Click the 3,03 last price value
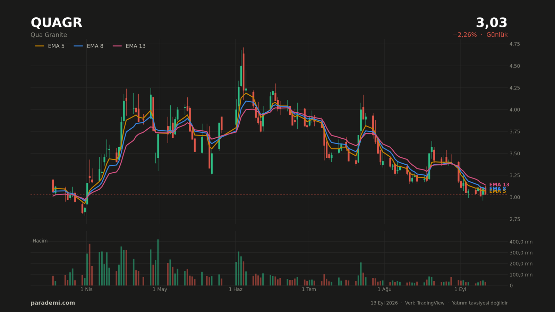The width and height of the screenshot is (555, 312). click(x=492, y=23)
